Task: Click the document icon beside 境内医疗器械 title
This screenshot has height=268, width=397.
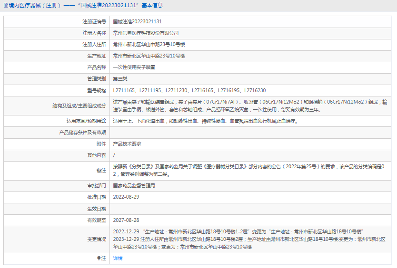Action: tap(6, 6)
